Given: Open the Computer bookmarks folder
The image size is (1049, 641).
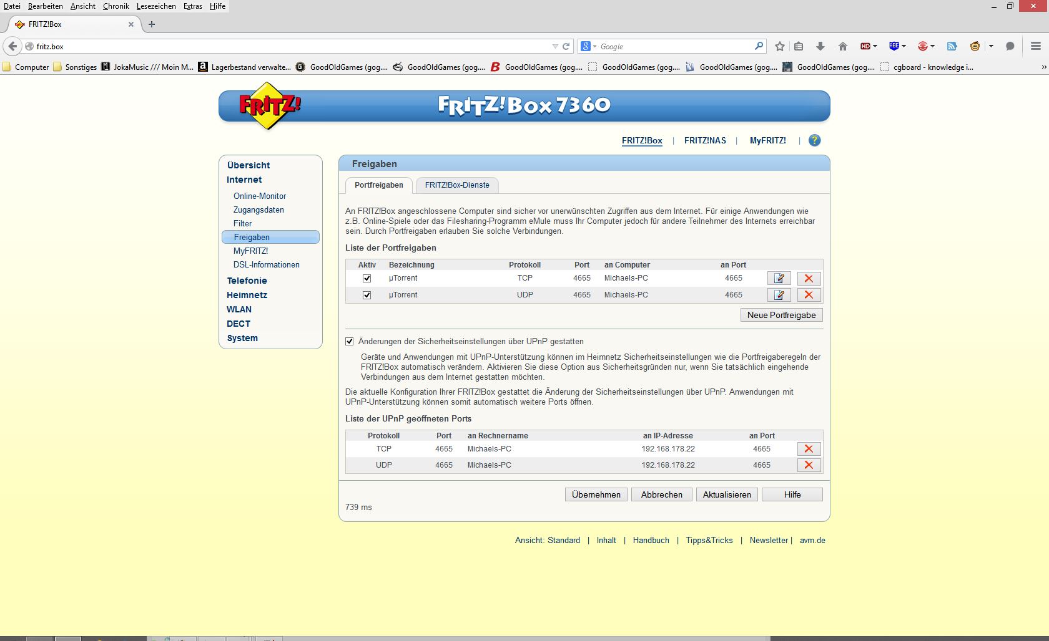Looking at the screenshot, I should (26, 67).
